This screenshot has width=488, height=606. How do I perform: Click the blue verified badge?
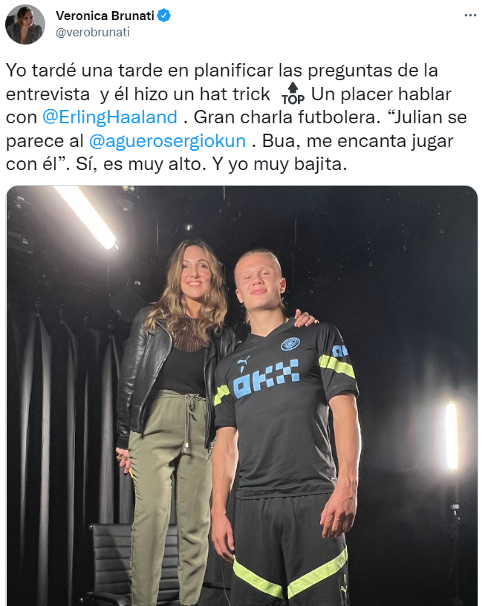coord(164,16)
